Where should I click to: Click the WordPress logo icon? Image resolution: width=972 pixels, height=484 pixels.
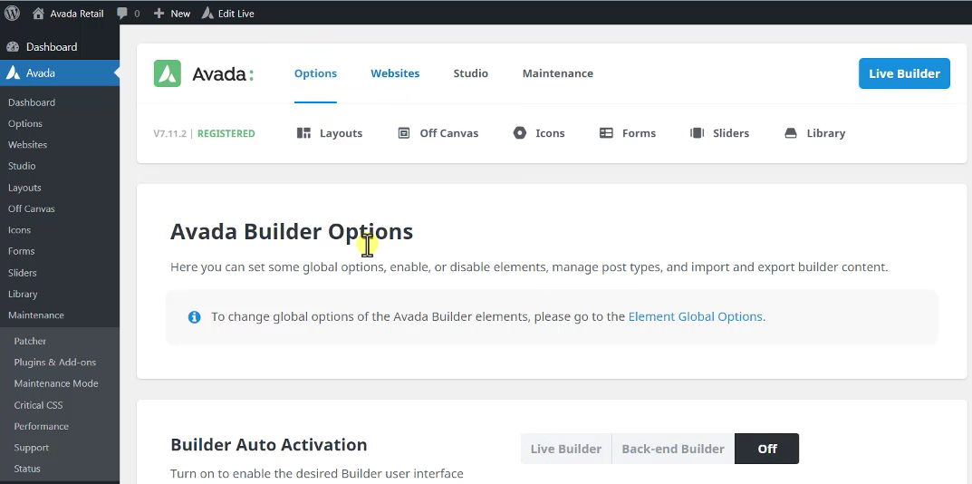13,14
